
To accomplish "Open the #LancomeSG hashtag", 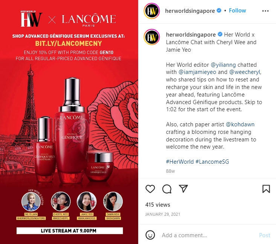I will (212, 162).
